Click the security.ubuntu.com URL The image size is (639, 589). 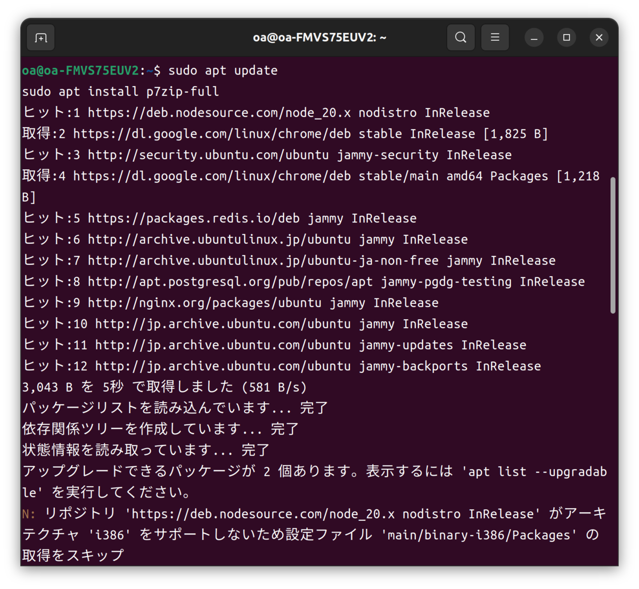(x=208, y=155)
